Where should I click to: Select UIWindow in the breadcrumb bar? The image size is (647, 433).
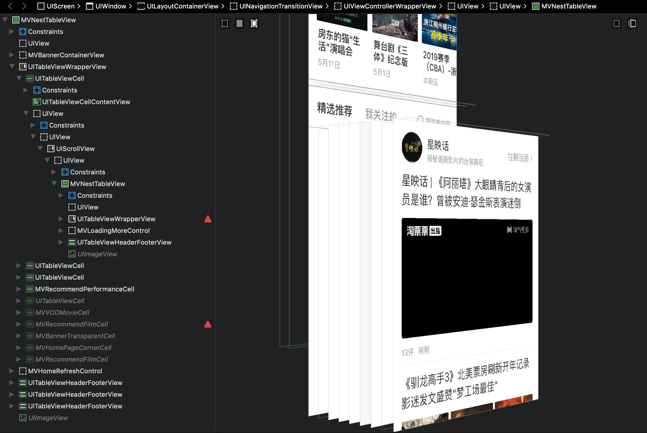tap(110, 6)
